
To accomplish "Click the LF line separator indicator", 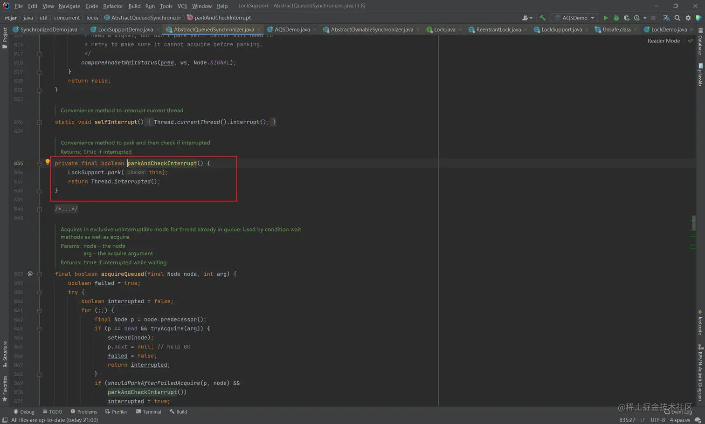I will tap(643, 420).
